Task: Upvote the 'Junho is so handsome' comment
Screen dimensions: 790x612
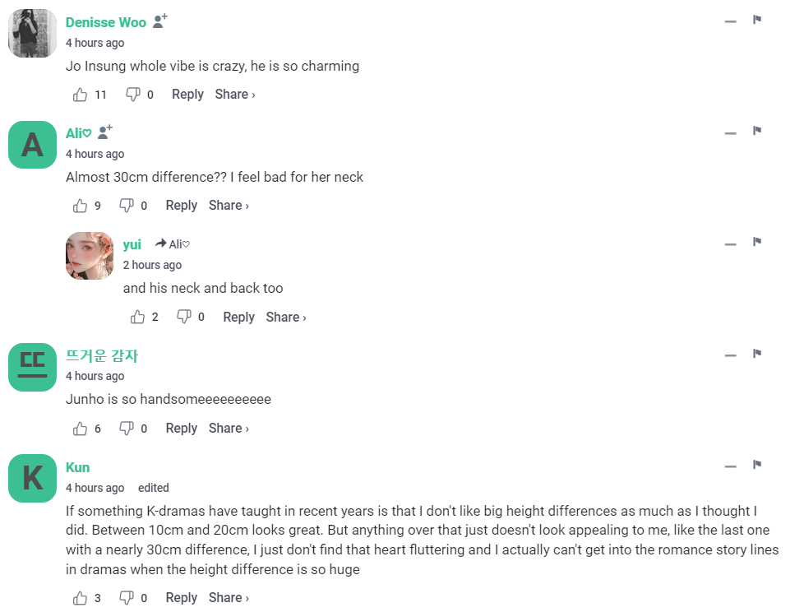Action: point(81,429)
